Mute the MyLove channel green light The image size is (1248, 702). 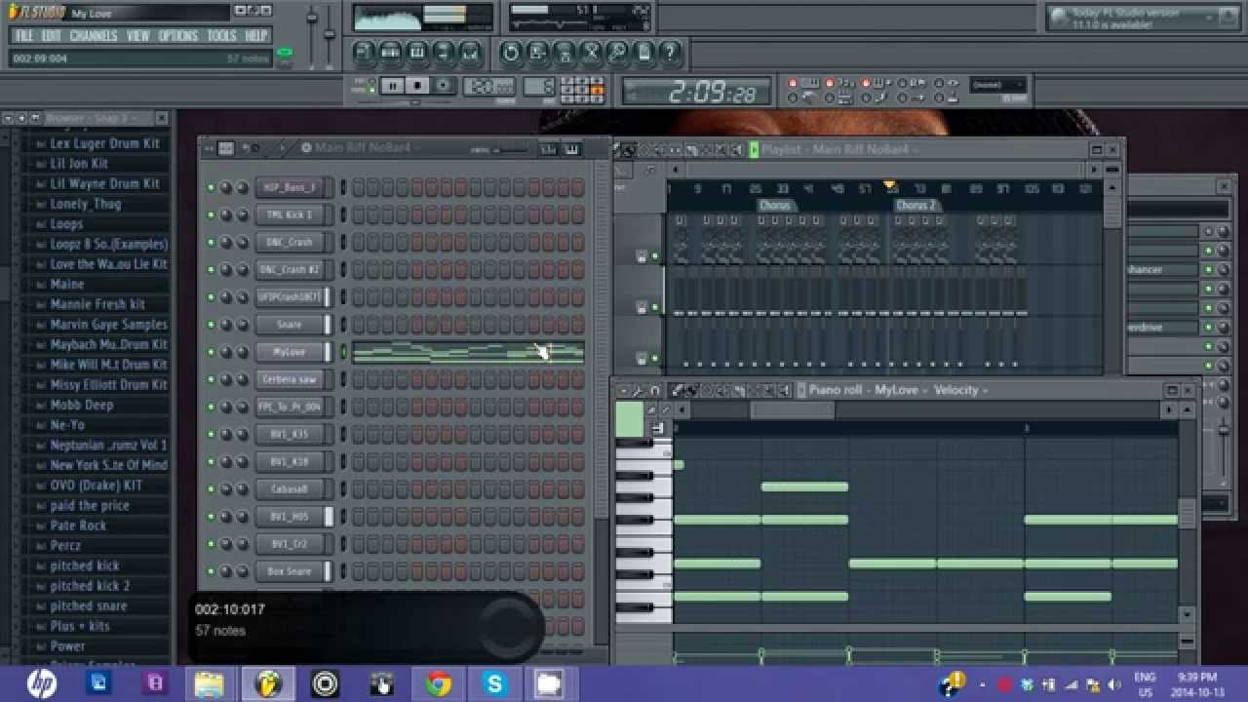pyautogui.click(x=211, y=352)
